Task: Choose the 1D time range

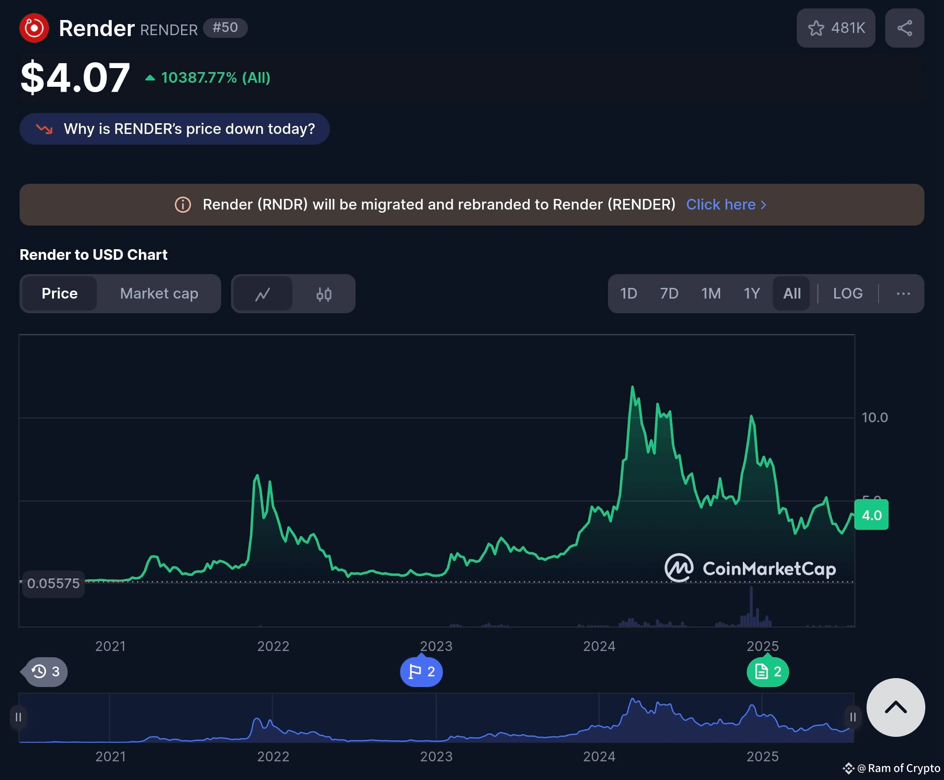Action: (x=628, y=294)
